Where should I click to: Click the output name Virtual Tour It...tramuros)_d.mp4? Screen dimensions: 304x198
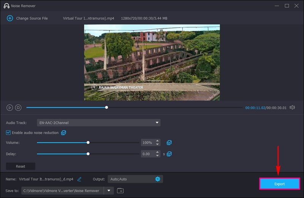pyautogui.click(x=46, y=179)
